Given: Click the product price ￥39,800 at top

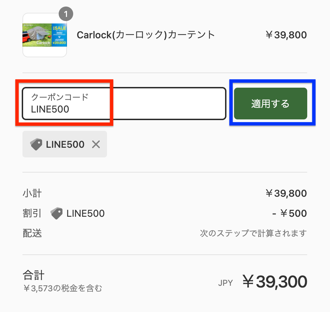Looking at the screenshot, I should tap(286, 35).
